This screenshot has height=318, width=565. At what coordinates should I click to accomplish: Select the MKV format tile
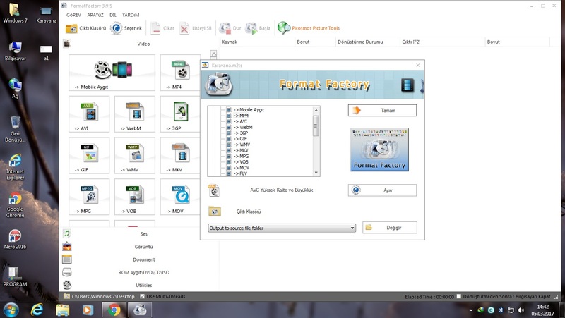click(x=180, y=155)
